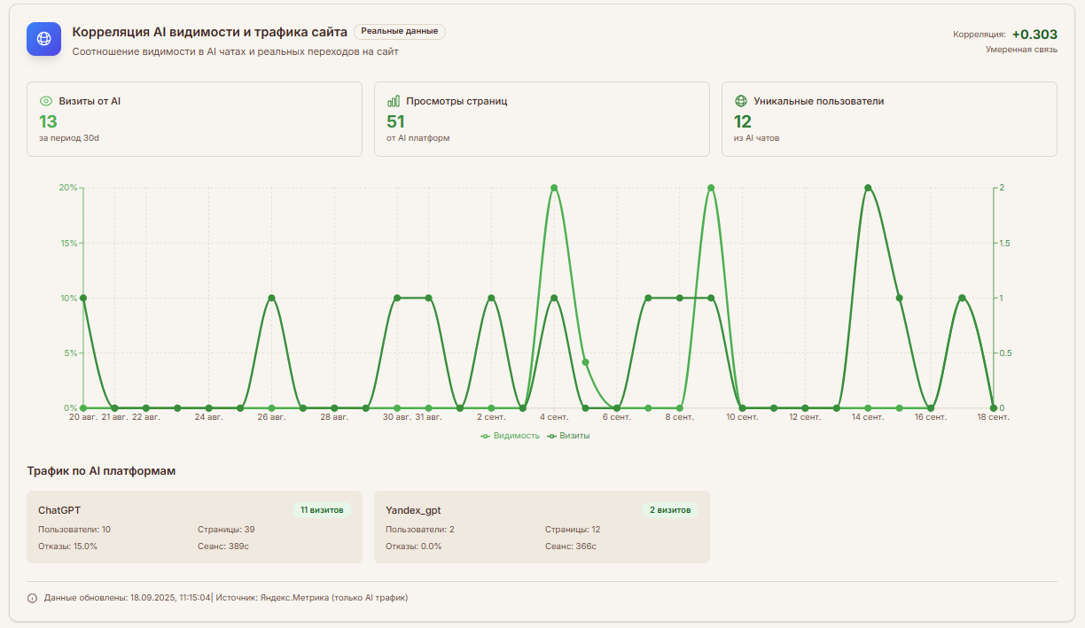Click the 18 сент. label on the x-axis
Screen dimensions: 1085x628
[x=993, y=416]
